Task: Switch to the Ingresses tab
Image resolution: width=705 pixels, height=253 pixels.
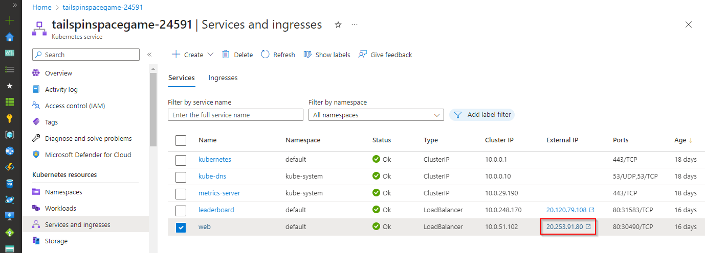Action: (223, 78)
